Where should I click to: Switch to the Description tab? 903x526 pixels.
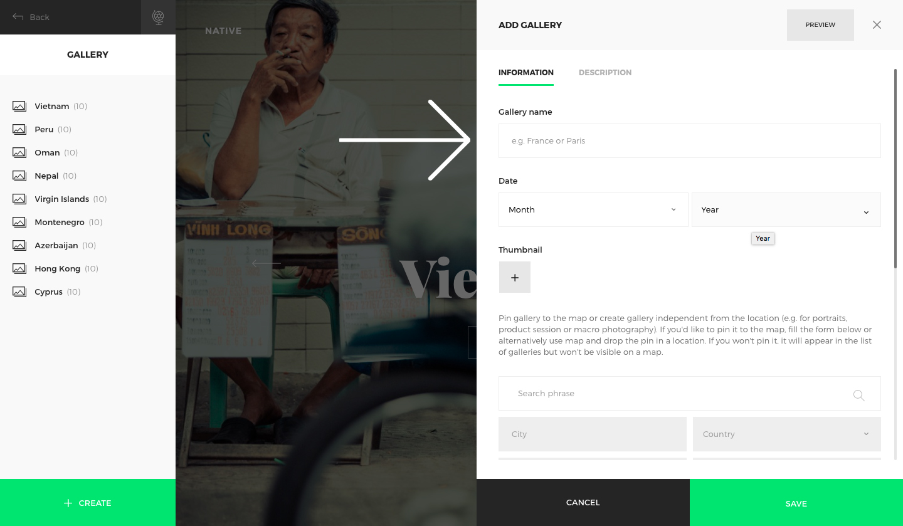tap(605, 73)
